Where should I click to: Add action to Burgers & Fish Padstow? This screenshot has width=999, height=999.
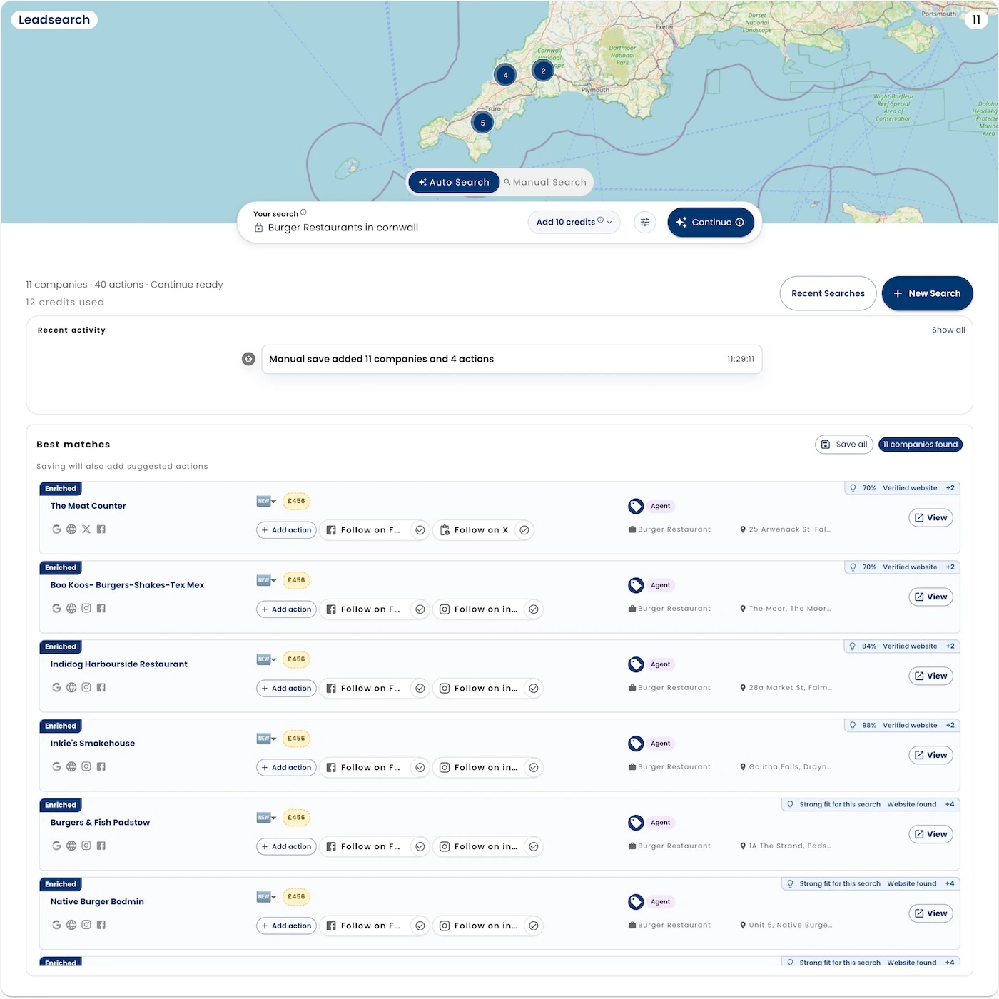[x=286, y=847]
